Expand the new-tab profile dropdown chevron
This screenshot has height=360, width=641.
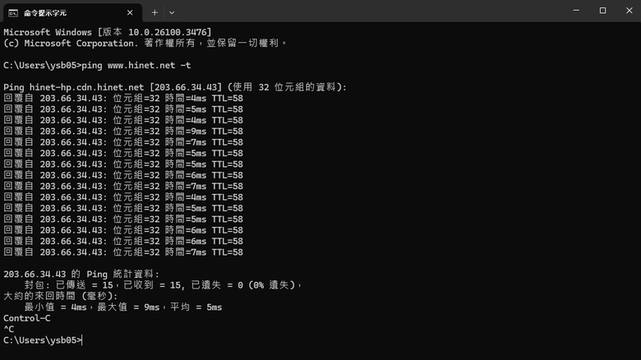click(x=172, y=12)
